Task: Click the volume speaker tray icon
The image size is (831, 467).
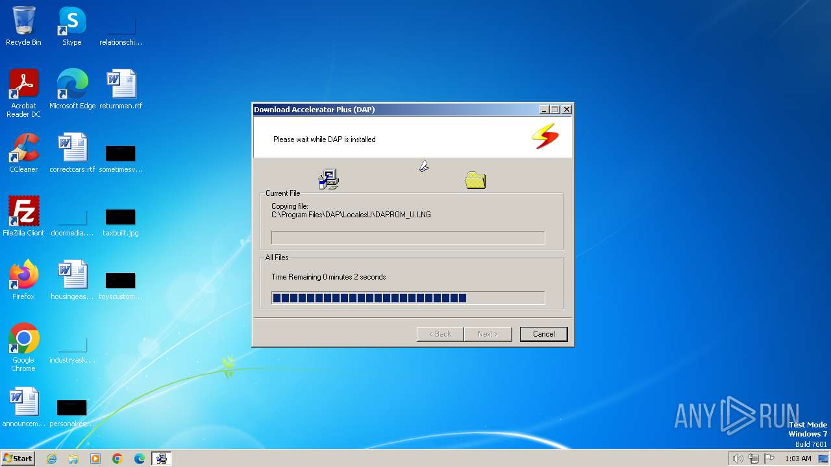Action: point(738,459)
